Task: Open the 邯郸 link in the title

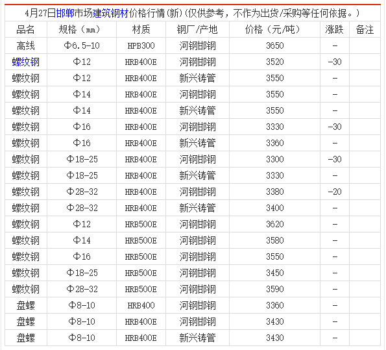Action: (65, 13)
